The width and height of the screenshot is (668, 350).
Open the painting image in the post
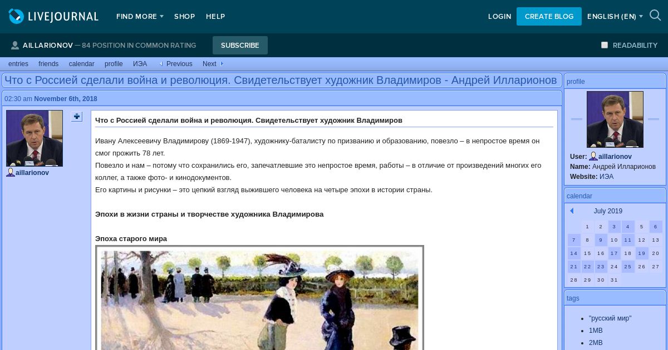pos(259,298)
